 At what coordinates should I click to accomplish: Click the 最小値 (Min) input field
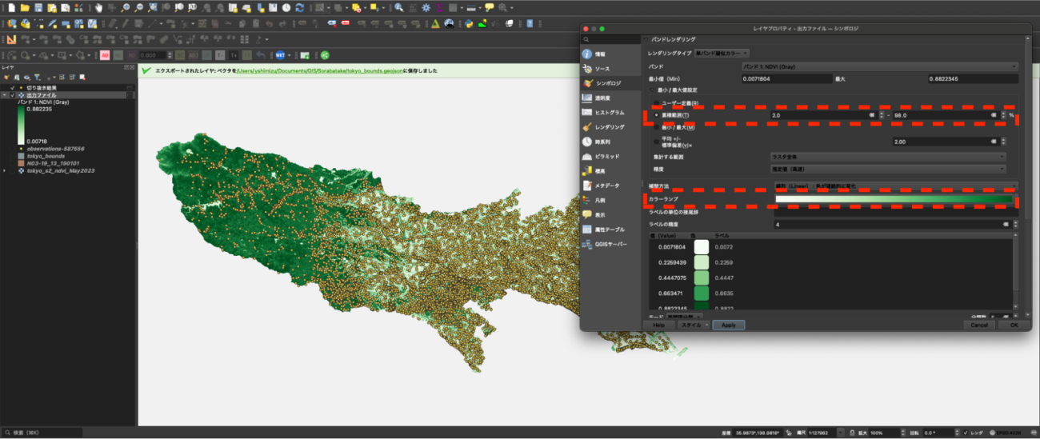pos(786,78)
